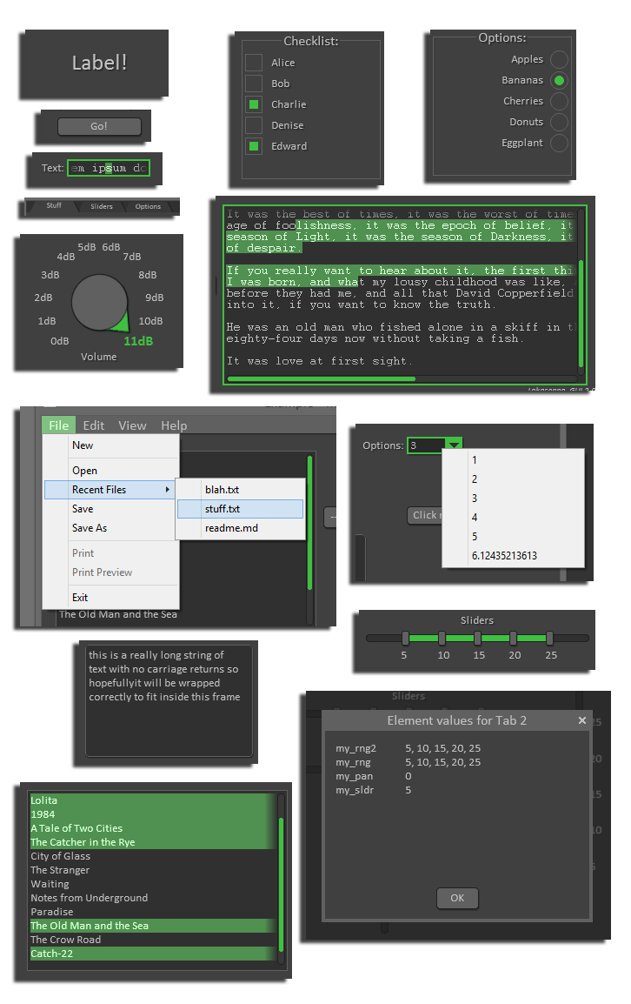Open the File menu
Viewport: 631px width, 1004px height.
(x=58, y=425)
